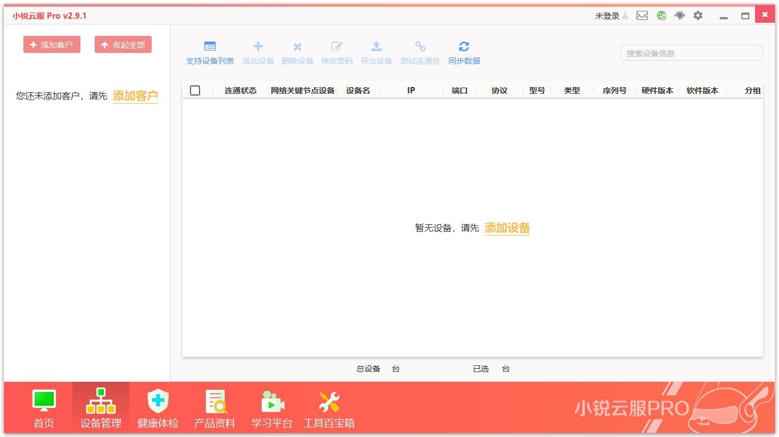This screenshot has height=437, width=779.
Task: Click inside the 搜索设备信息 search field
Action: (x=691, y=53)
